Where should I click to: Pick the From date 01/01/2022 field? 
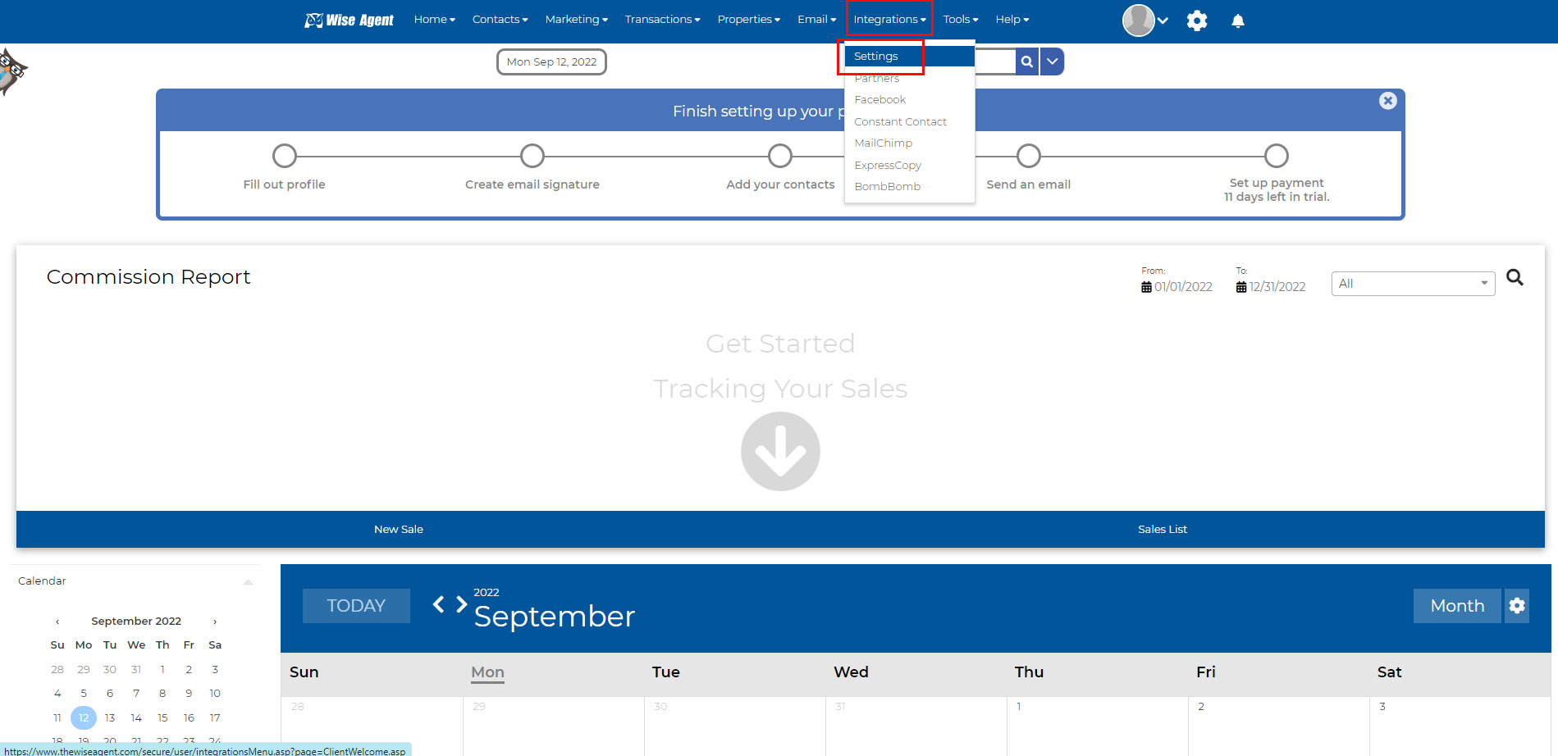[x=1176, y=287]
